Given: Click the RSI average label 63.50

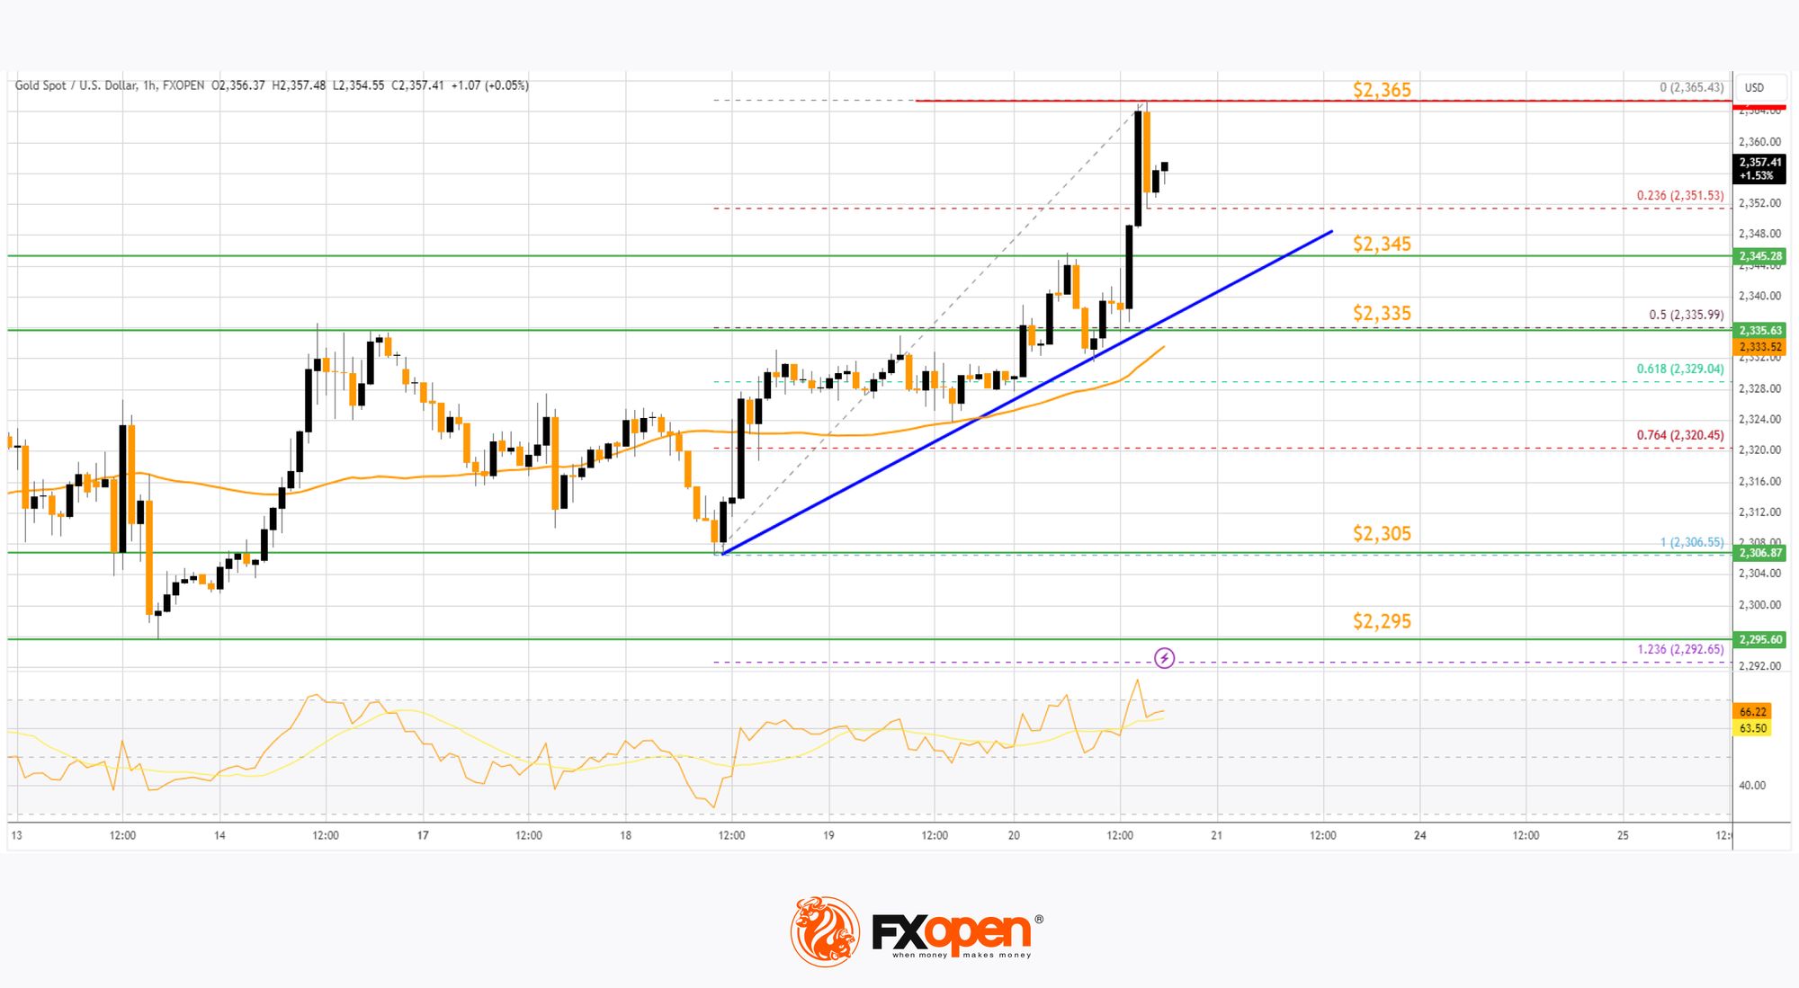Looking at the screenshot, I should [1752, 728].
